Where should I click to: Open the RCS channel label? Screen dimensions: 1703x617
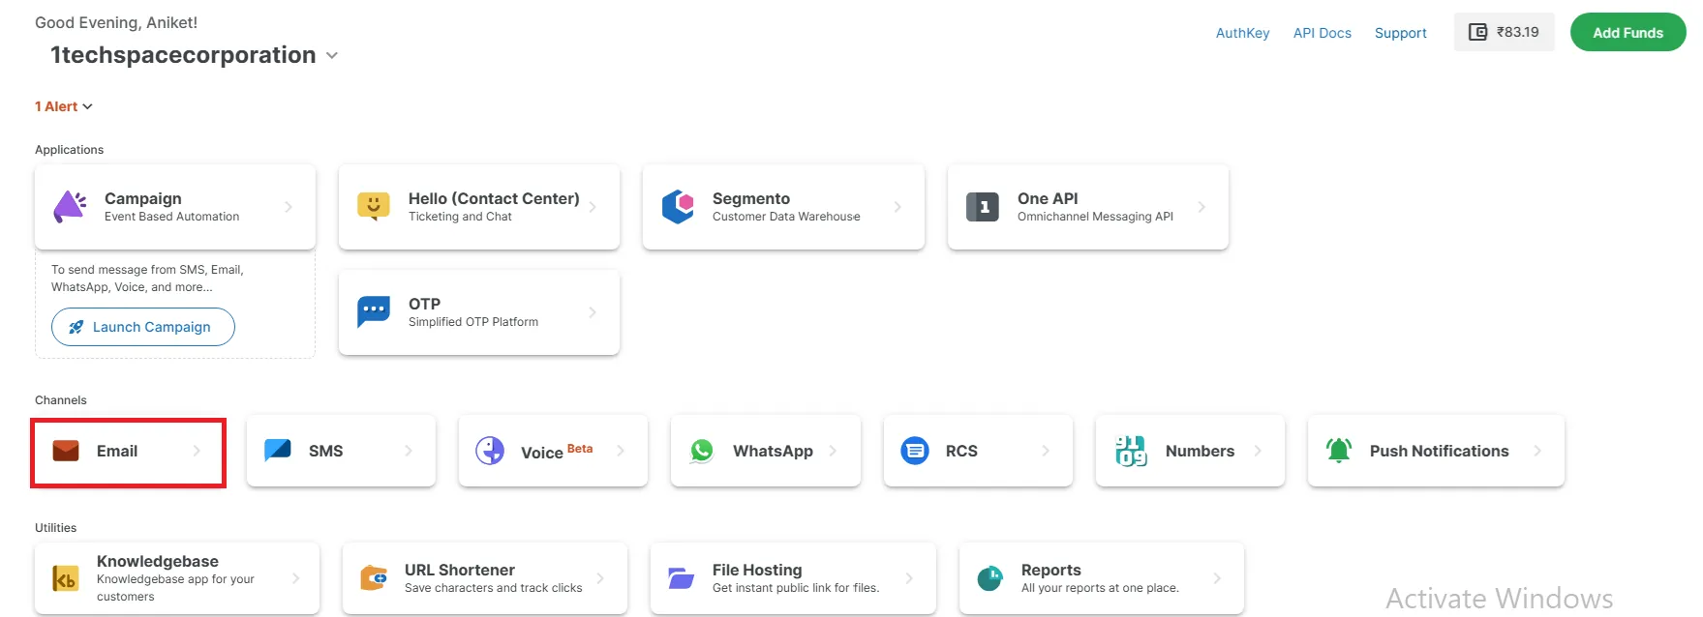coord(961,451)
